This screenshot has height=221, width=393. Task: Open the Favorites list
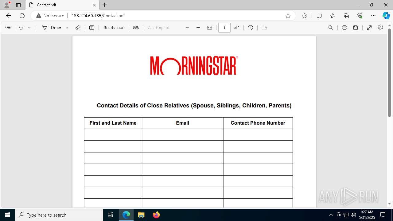[x=333, y=16]
